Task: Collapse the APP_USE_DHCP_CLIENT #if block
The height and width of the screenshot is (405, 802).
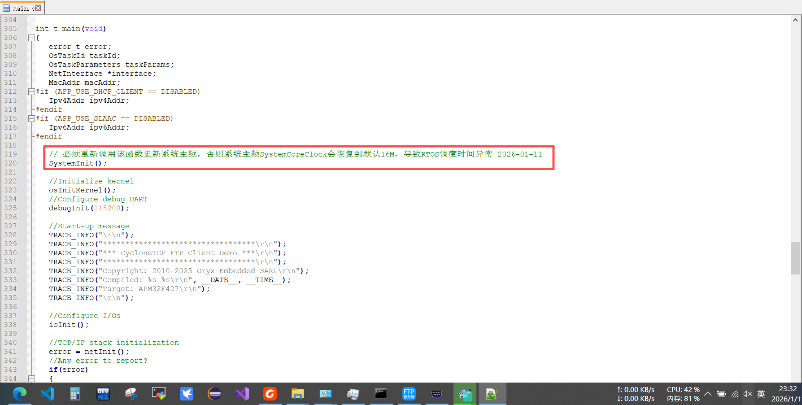Action: (x=32, y=92)
